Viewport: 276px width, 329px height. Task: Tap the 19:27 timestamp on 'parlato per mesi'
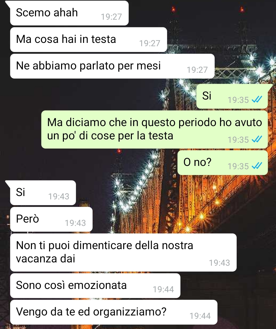pos(197,70)
